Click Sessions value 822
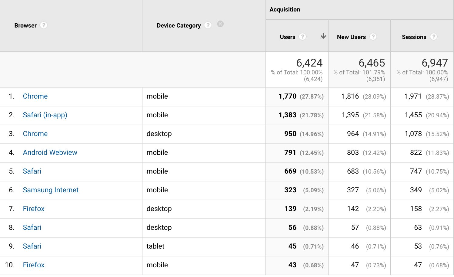Image resolution: width=454 pixels, height=277 pixels. point(416,152)
